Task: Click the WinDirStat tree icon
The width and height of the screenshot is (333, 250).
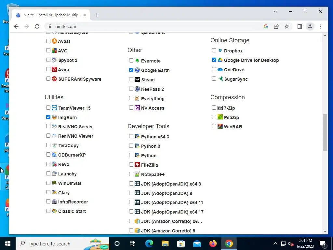Action: pos(54,183)
